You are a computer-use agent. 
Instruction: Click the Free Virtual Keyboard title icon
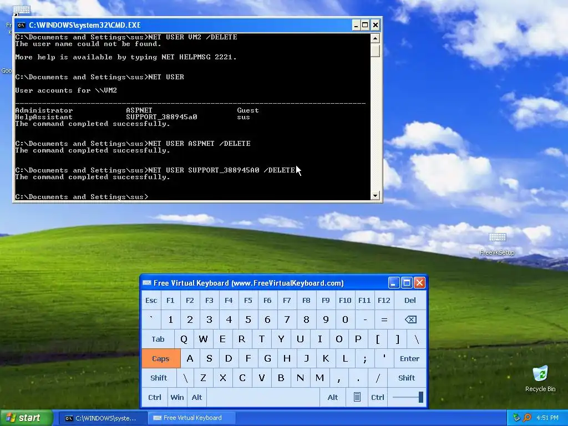coord(146,283)
